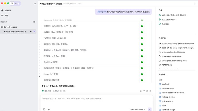Toggle the checkbox for 移动端响应式 row
The image size is (198, 111).
tap(142, 68)
